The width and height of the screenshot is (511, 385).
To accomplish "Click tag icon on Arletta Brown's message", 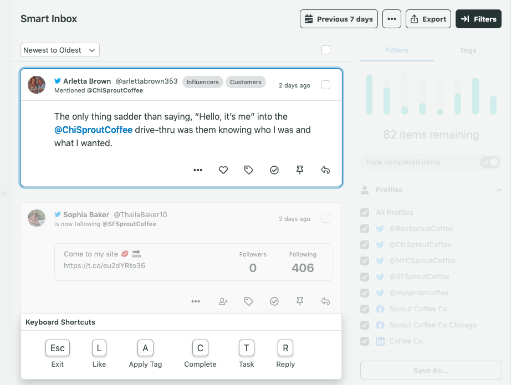I will pyautogui.click(x=249, y=170).
